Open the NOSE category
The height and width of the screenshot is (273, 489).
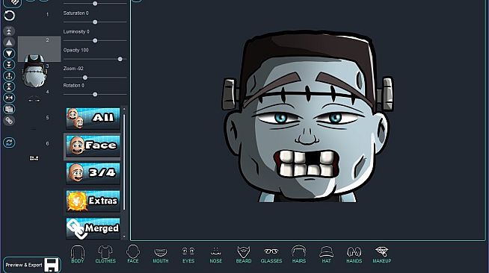tap(216, 254)
